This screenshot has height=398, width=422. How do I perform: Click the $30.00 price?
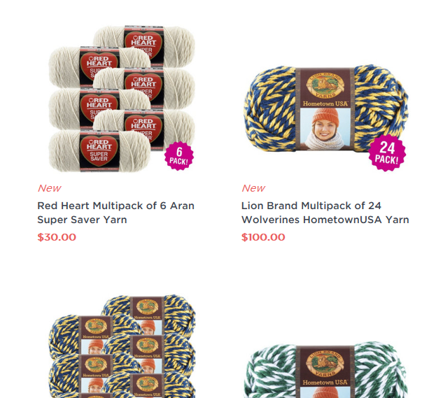(57, 237)
